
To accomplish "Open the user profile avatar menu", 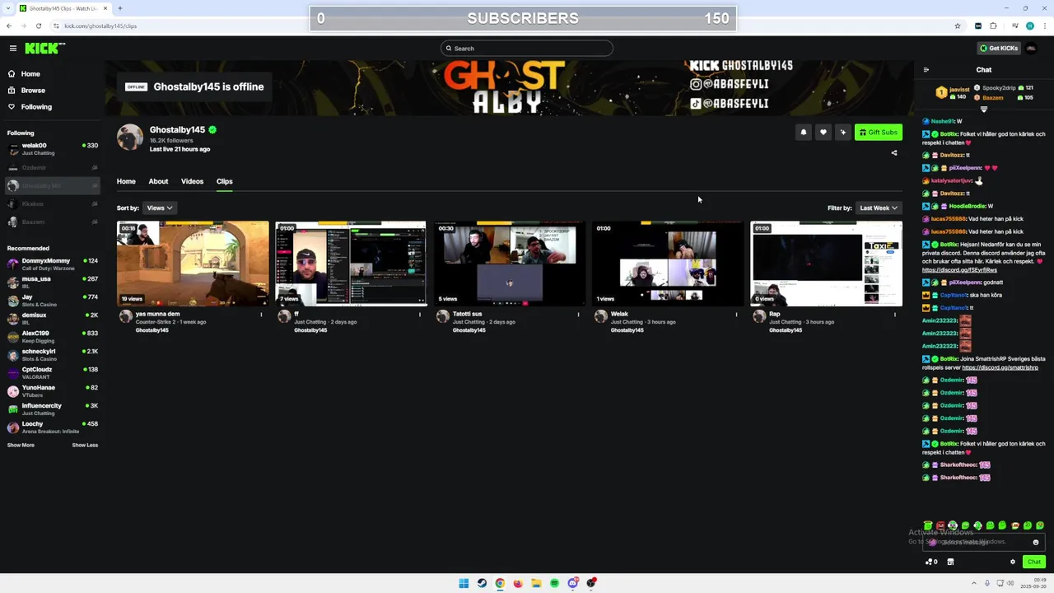I will (x=1031, y=49).
